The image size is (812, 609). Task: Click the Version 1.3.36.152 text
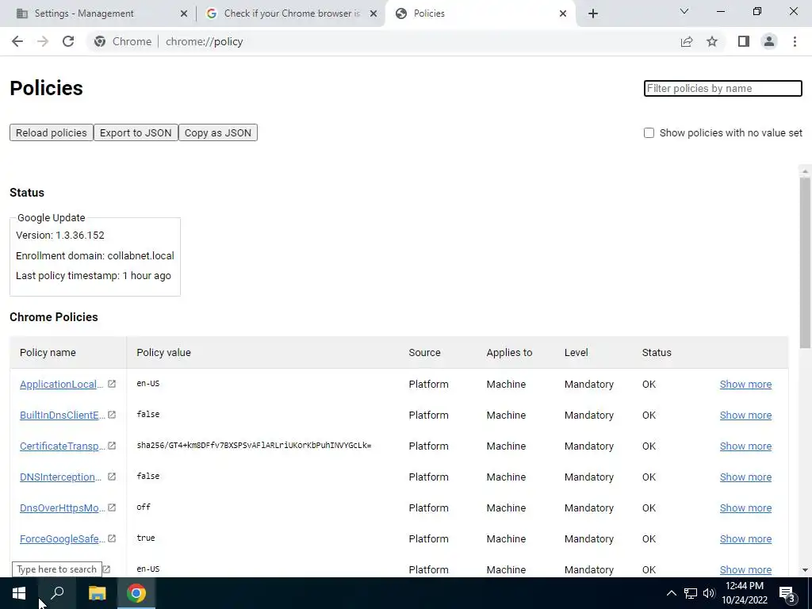[60, 235]
